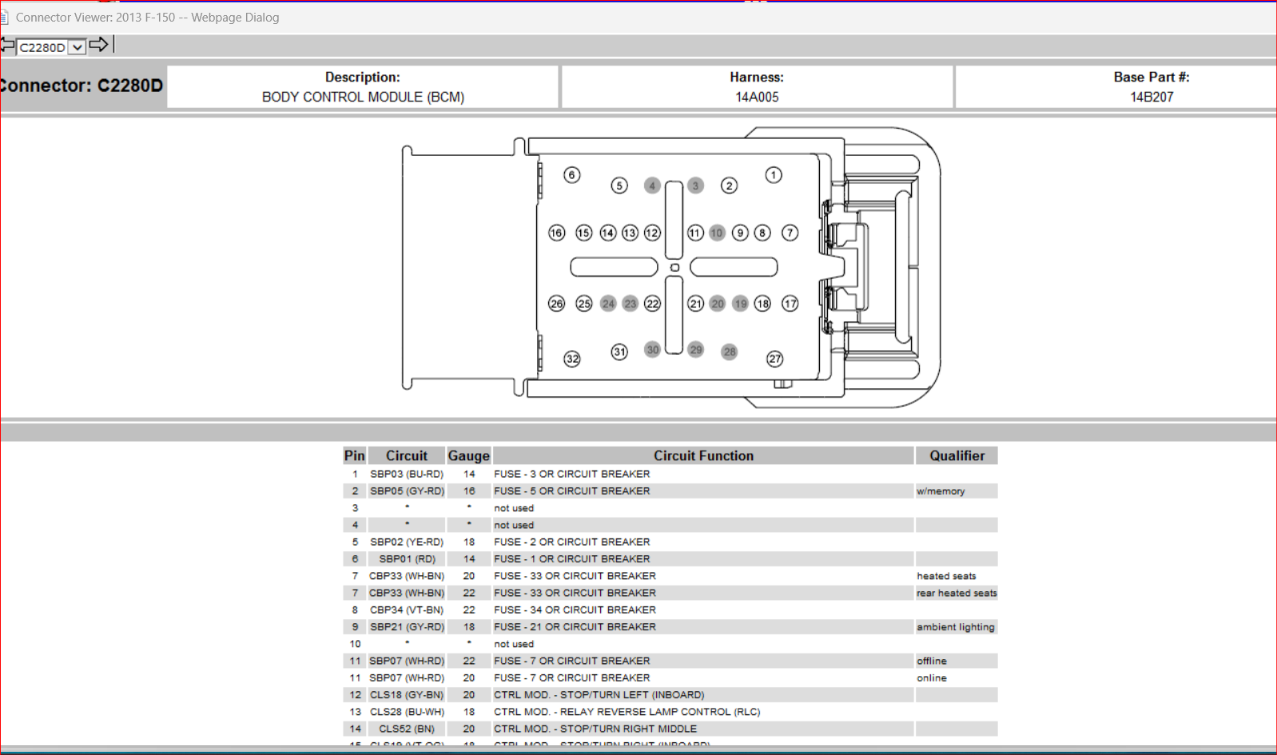Click pin 31 circle in diagram
The width and height of the screenshot is (1277, 755).
tap(619, 352)
